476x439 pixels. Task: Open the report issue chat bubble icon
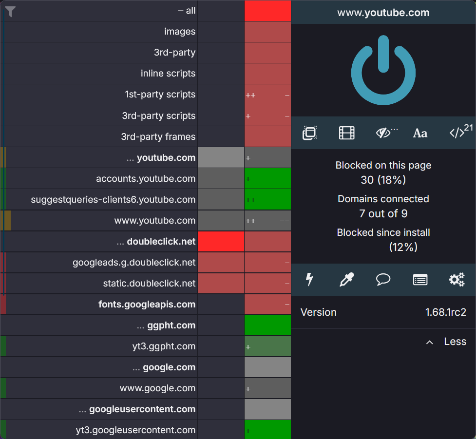pos(383,279)
